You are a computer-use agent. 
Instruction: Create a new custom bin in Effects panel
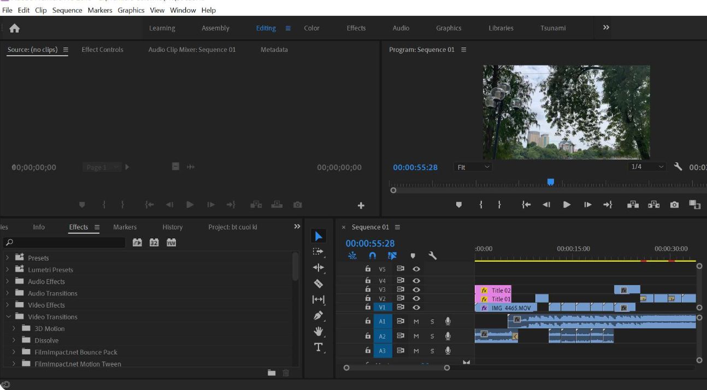[272, 373]
